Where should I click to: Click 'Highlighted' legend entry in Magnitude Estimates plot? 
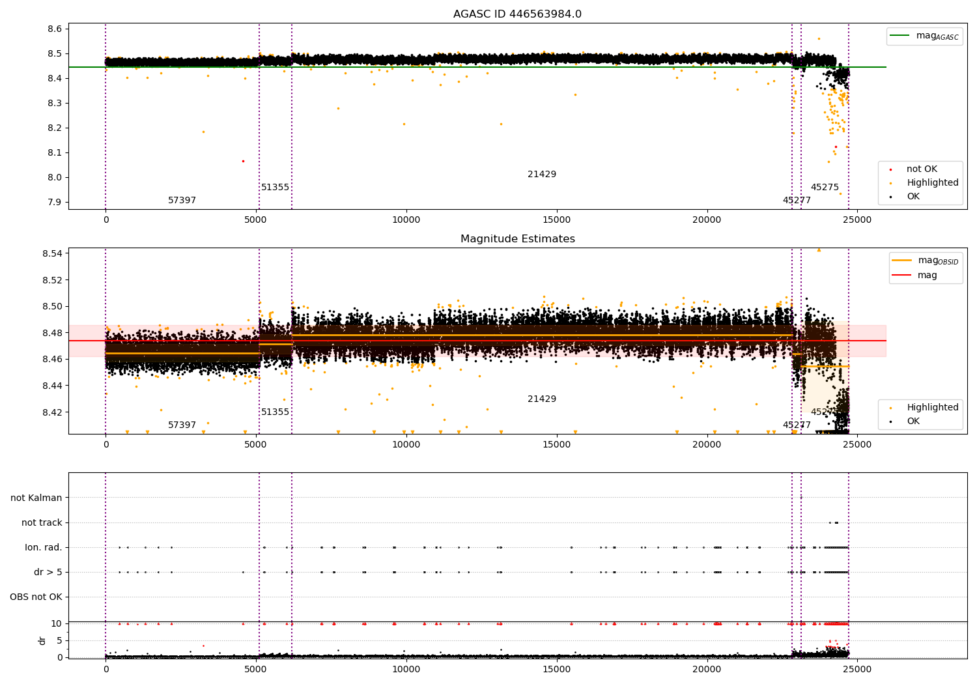click(924, 408)
